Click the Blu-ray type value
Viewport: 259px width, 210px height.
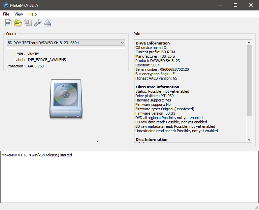click(x=33, y=53)
